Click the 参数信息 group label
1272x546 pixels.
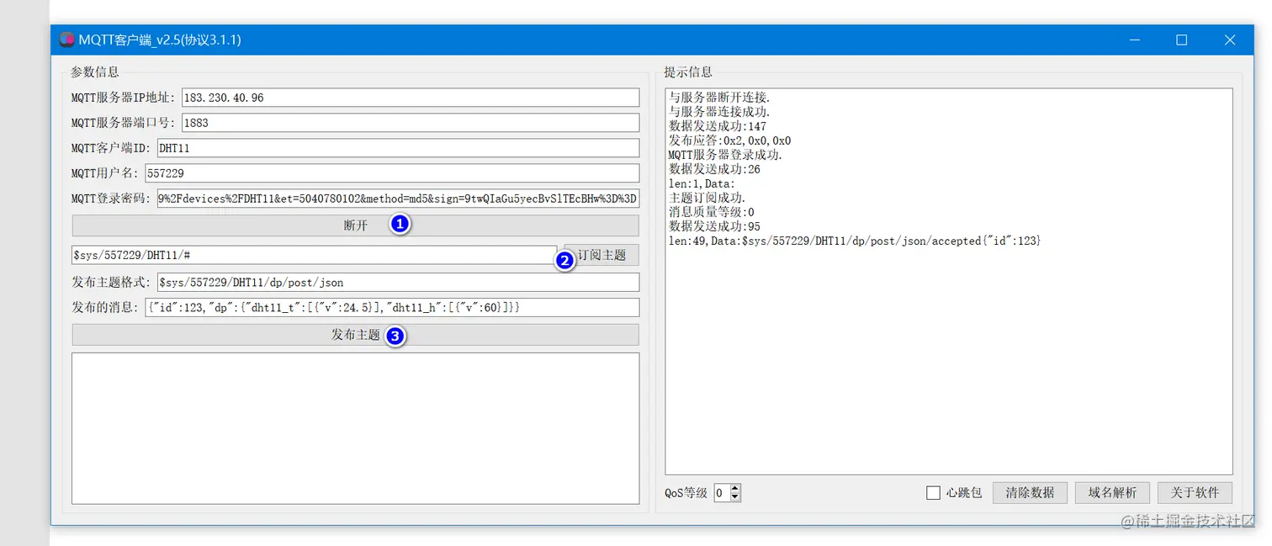click(95, 72)
